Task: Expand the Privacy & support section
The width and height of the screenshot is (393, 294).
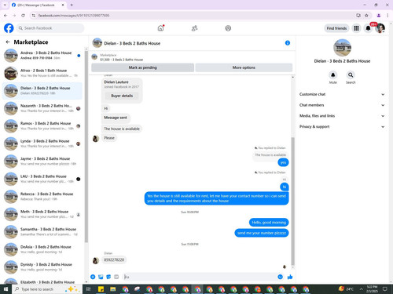Action: click(x=342, y=126)
